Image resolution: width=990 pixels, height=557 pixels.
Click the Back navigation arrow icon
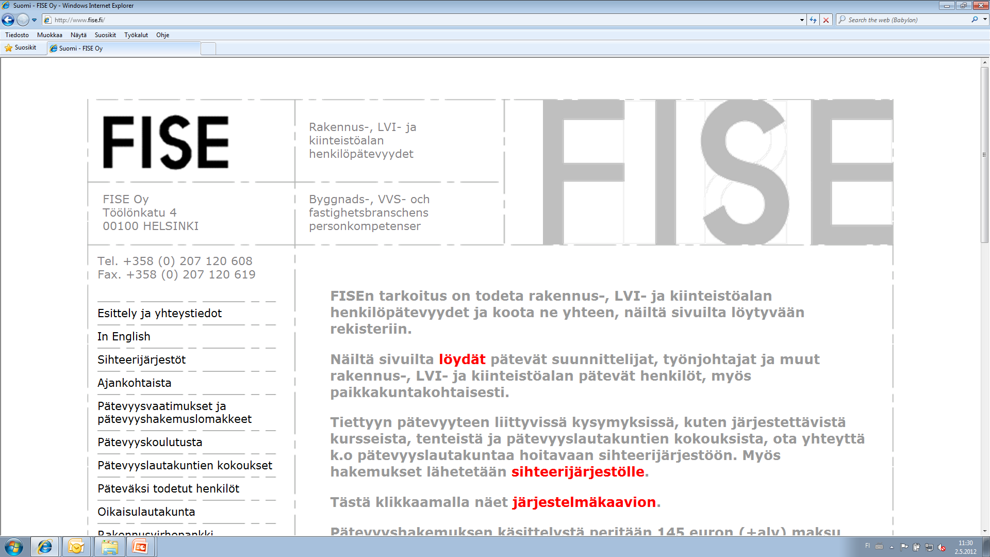[9, 20]
